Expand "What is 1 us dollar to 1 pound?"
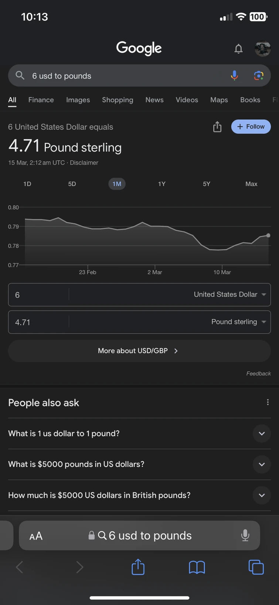The image size is (279, 605). (262, 434)
